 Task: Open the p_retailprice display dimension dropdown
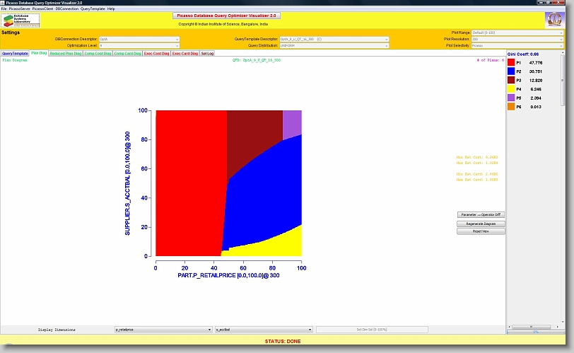pos(163,330)
